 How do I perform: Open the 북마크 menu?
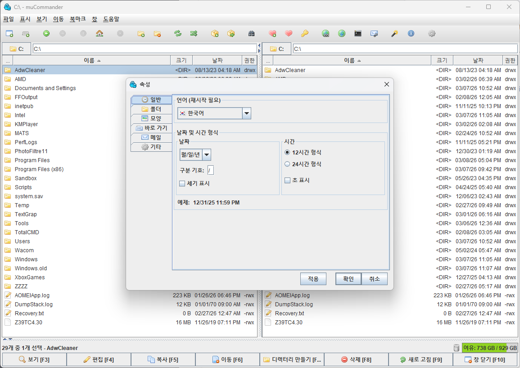pos(77,19)
